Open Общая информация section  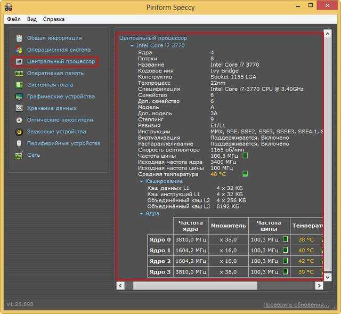tap(54, 38)
